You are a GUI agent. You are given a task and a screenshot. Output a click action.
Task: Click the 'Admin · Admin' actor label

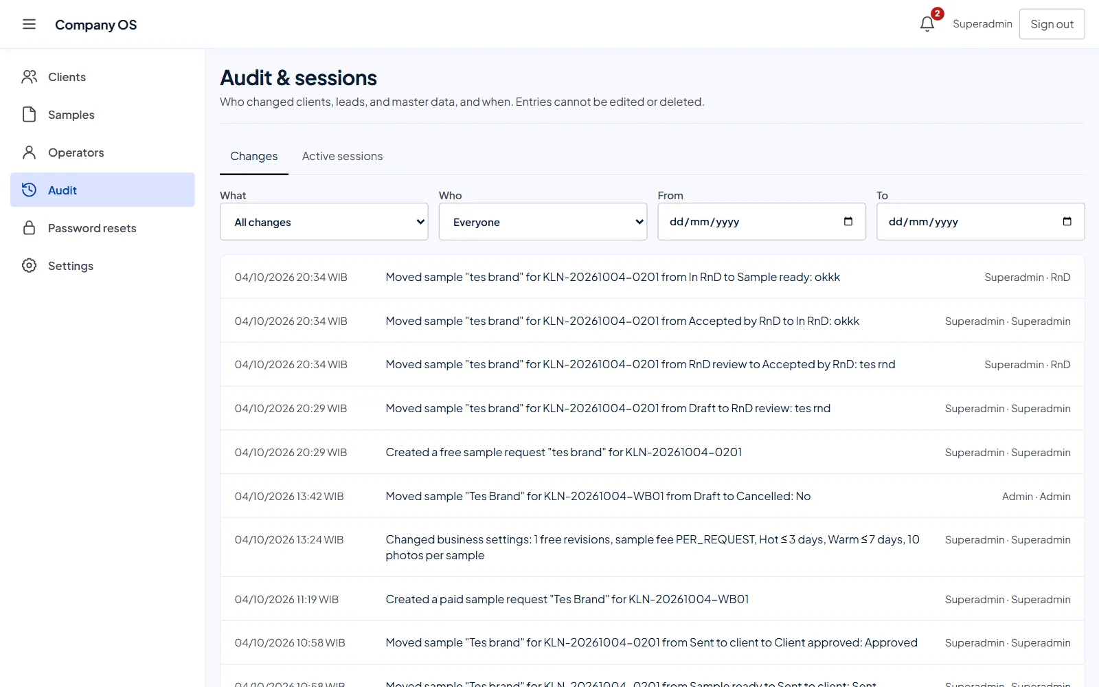(1036, 496)
